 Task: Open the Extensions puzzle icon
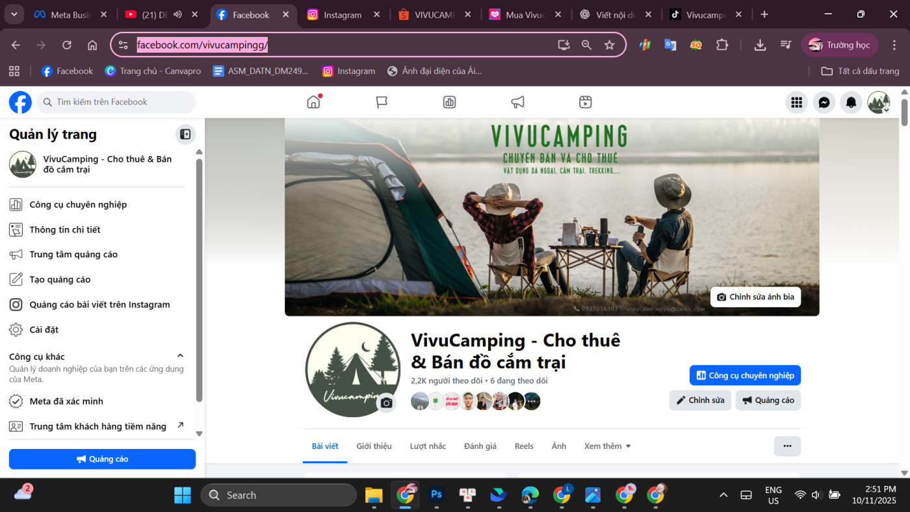(x=722, y=45)
